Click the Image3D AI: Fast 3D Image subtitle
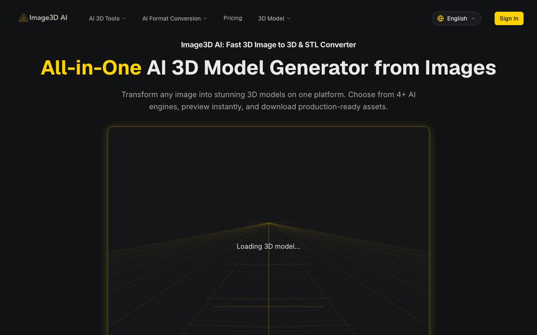This screenshot has width=537, height=335. [x=268, y=45]
